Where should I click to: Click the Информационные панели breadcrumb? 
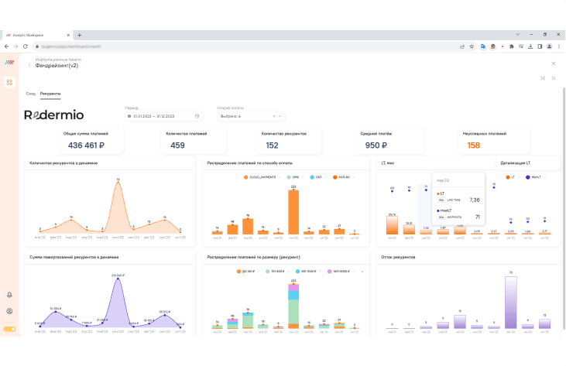tap(58, 60)
